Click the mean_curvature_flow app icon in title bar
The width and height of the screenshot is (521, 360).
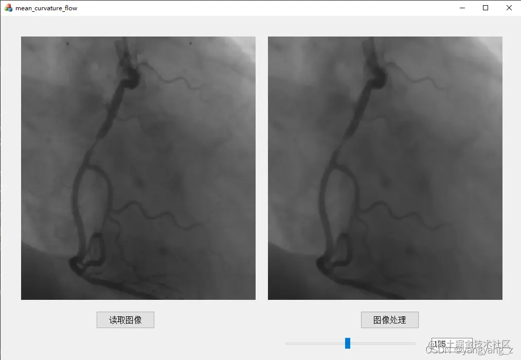(x=8, y=8)
